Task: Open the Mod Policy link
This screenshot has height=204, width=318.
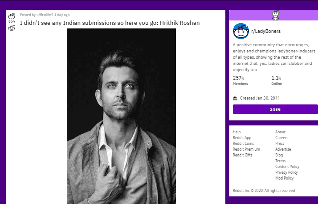Action: 284,178
